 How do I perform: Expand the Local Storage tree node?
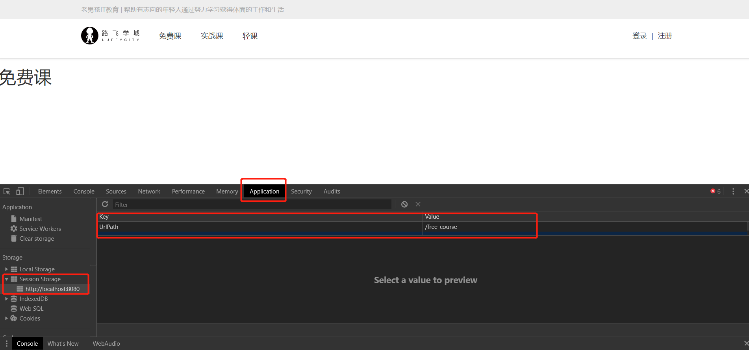pyautogui.click(x=6, y=269)
